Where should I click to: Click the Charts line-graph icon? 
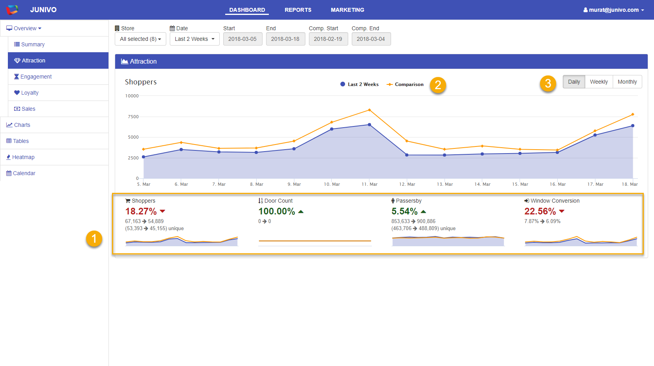pos(9,125)
